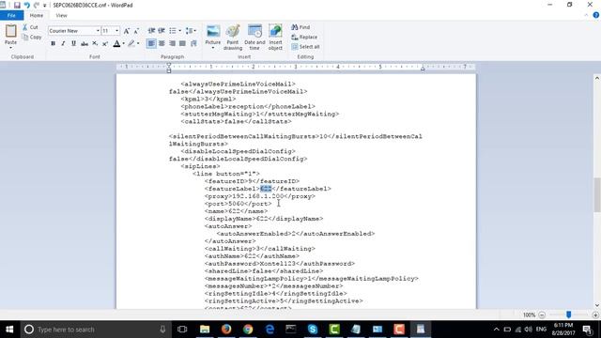
Task: Open the font family dropdown
Action: pyautogui.click(x=98, y=31)
